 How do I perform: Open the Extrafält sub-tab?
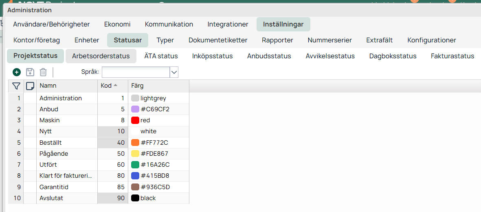pyautogui.click(x=380, y=40)
